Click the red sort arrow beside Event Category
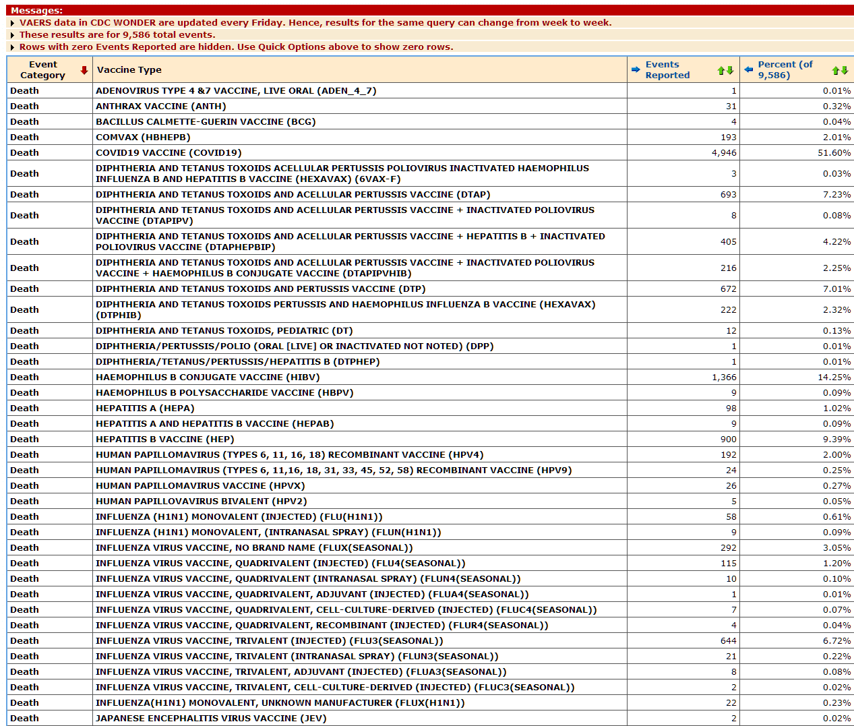The image size is (854, 726). tap(84, 70)
